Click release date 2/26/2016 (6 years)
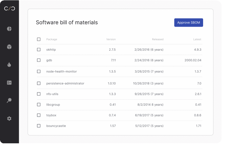238x161 pixels. (149, 50)
